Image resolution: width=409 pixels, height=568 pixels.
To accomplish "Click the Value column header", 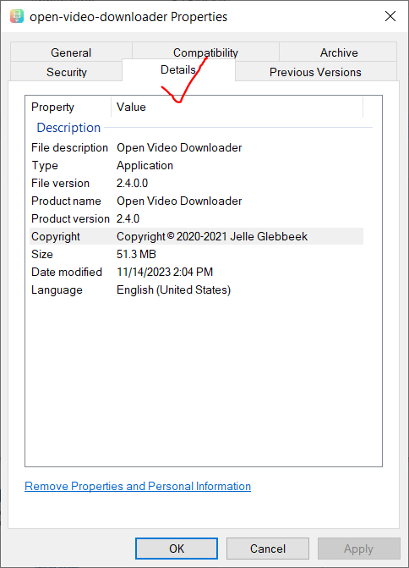I will point(237,107).
